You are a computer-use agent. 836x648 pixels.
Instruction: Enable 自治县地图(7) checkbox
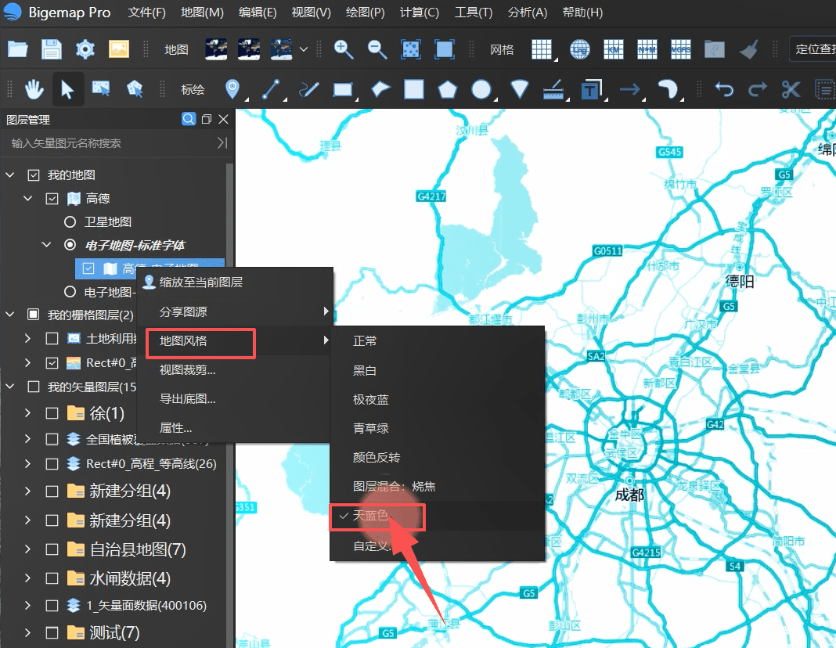[52, 549]
